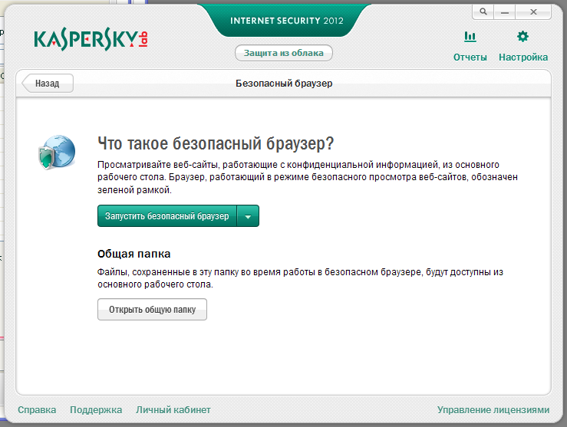The height and width of the screenshot is (427, 567).
Task: Open shared folder via Открыть общую папку
Action: point(152,309)
